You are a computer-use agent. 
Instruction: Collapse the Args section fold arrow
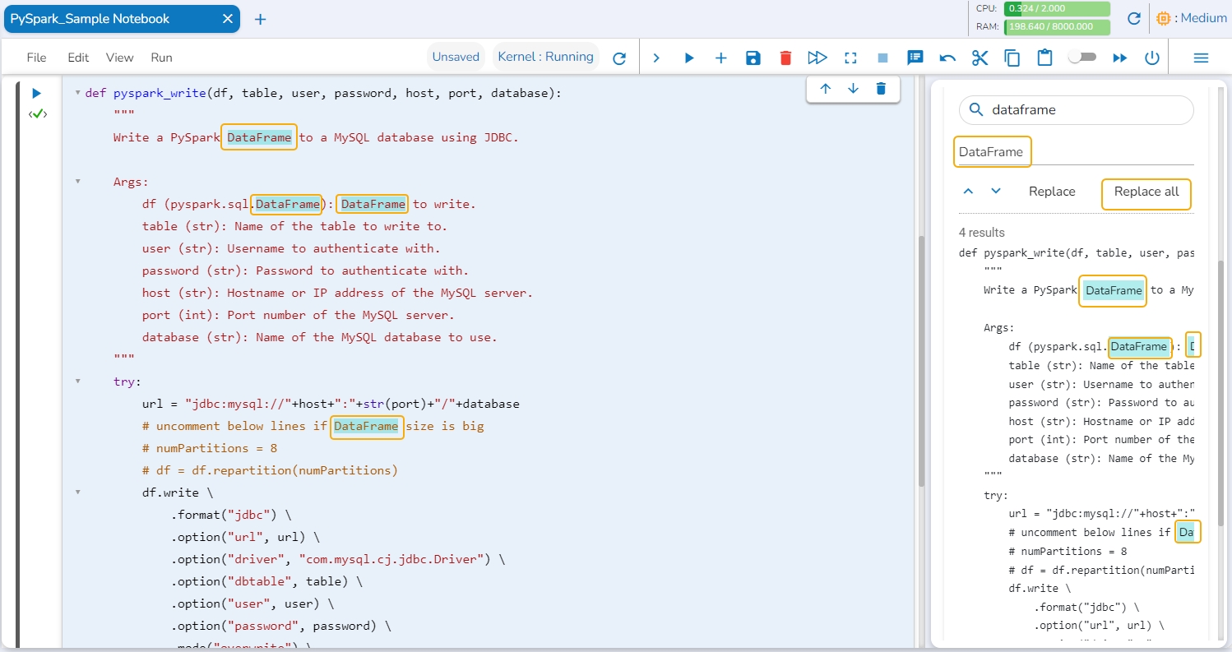pos(77,182)
